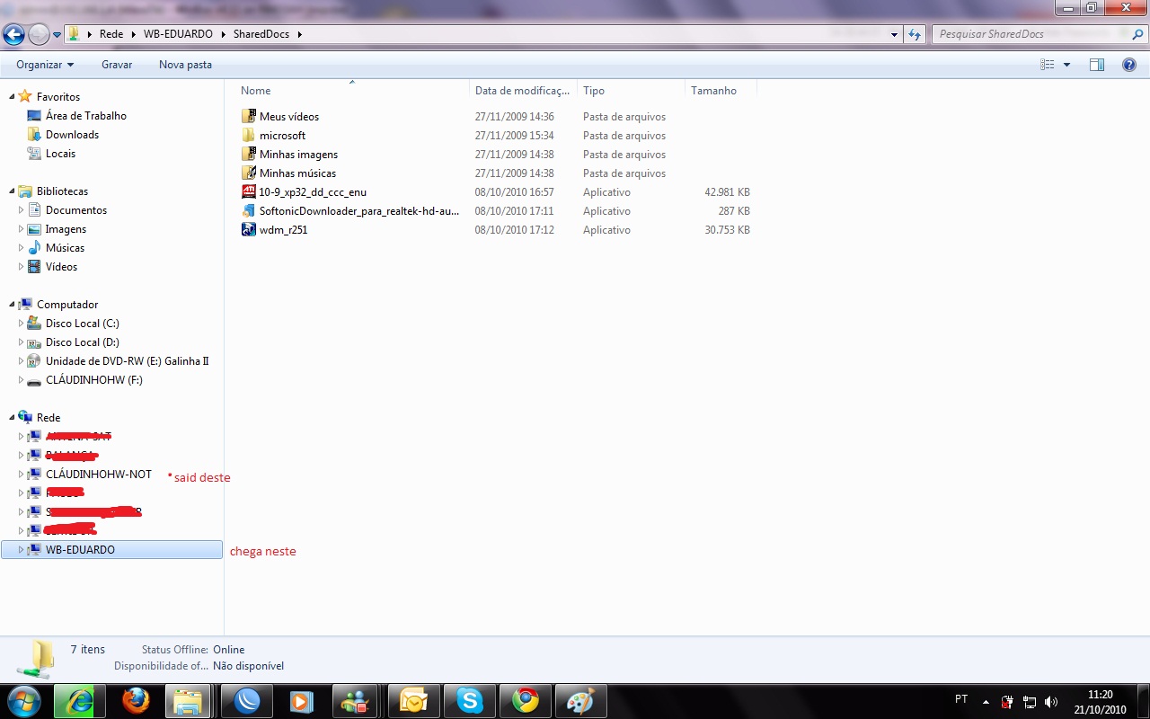Image resolution: width=1150 pixels, height=719 pixels.
Task: Select the microsoft folder icon
Action: [x=249, y=136]
